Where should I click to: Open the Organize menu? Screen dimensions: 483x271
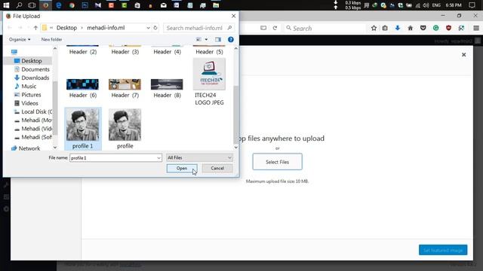pos(20,39)
